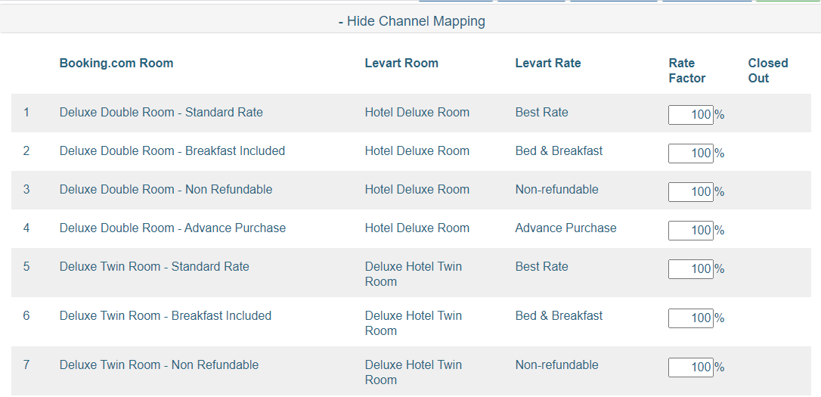821x397 pixels.
Task: Click Deluxe Hotel Twin Room in row five
Action: click(x=413, y=274)
